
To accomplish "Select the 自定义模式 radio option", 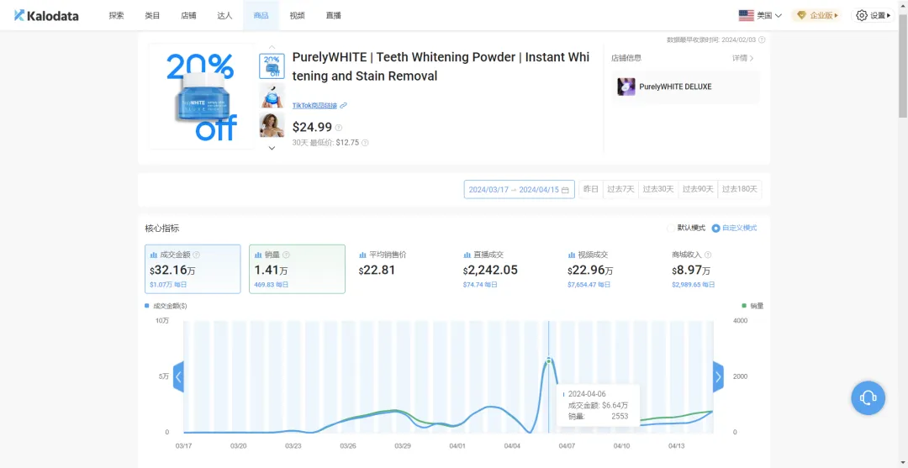I will point(734,228).
